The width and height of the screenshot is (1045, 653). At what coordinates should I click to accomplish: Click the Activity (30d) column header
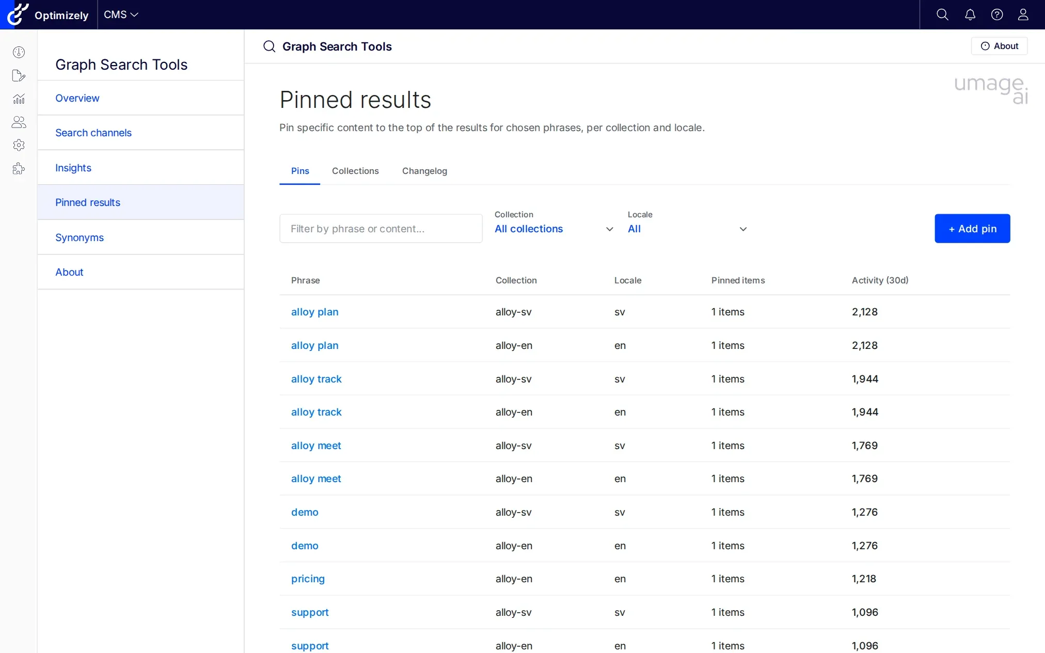[880, 280]
